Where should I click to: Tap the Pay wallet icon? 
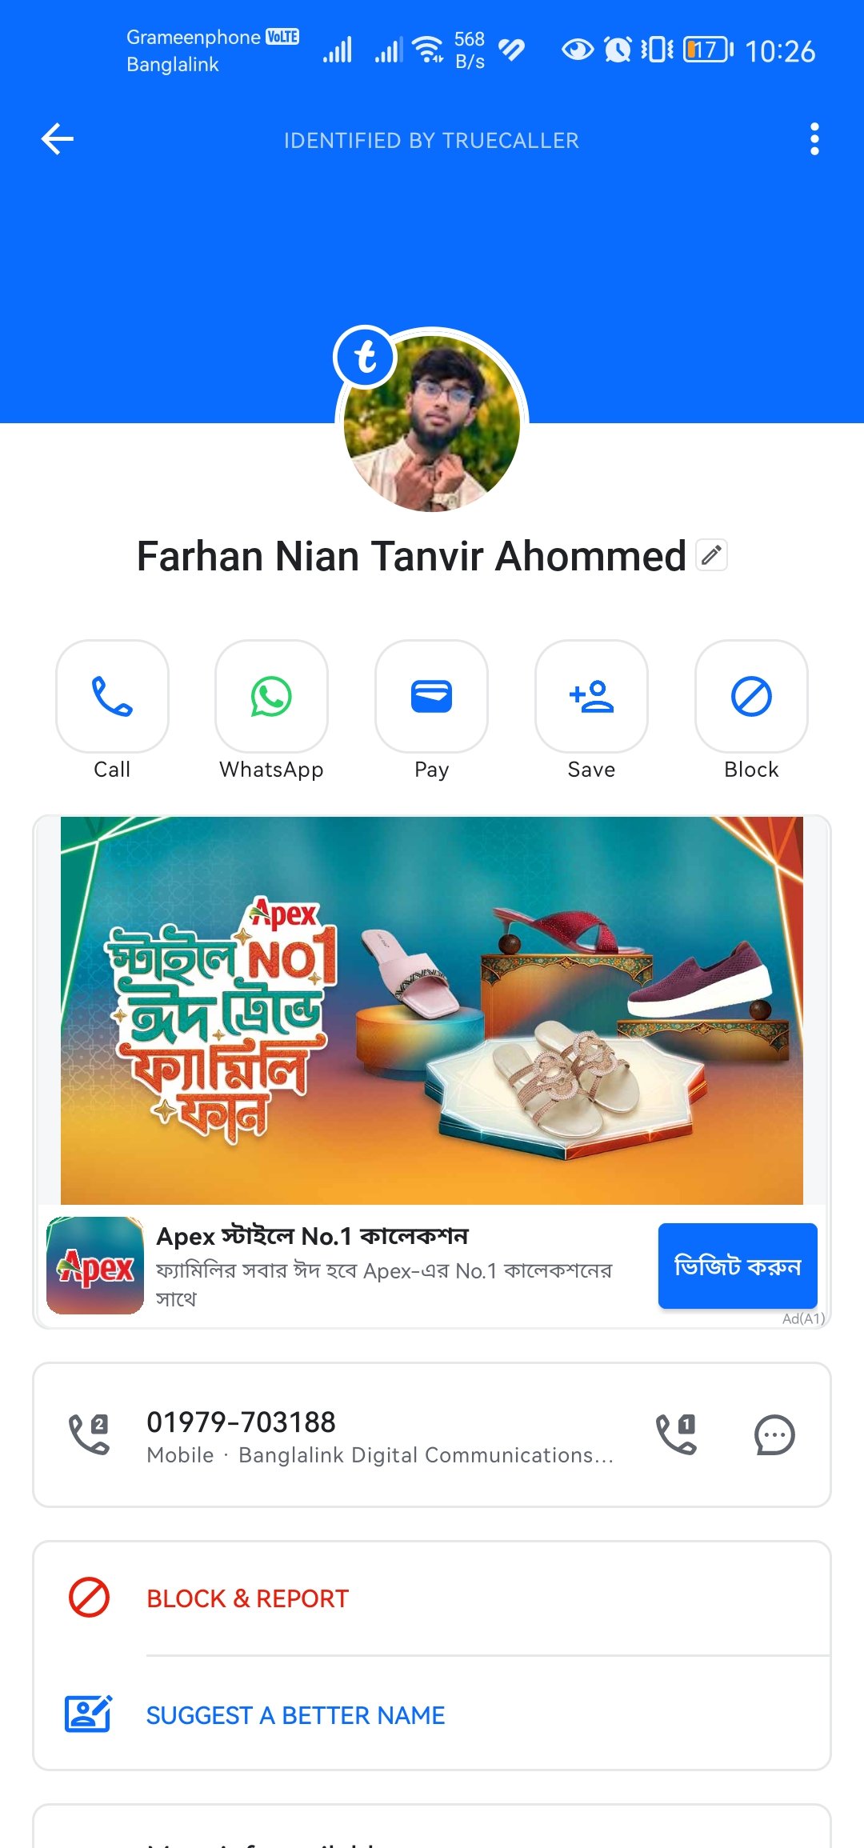(431, 696)
